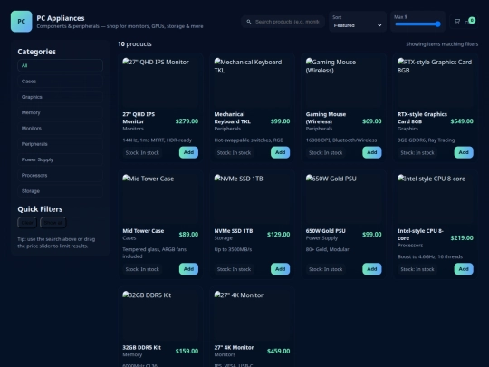Viewport: 489px width, 367px height.
Task: Select the Peripherals category
Action: point(60,144)
